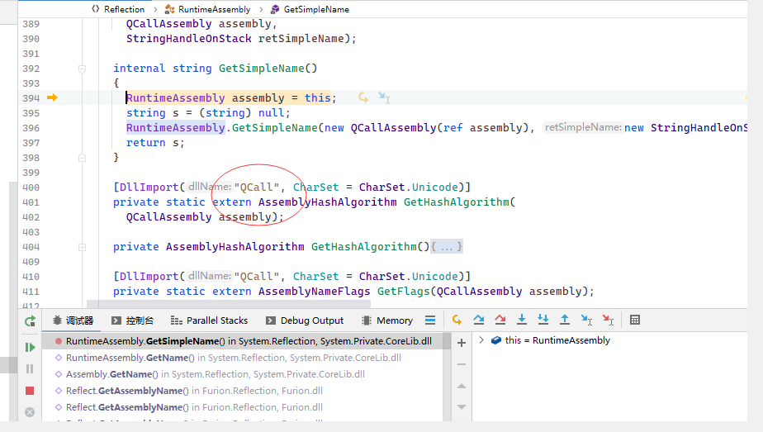Stop debugging with the red square
Image resolution: width=763 pixels, height=432 pixels.
click(x=30, y=390)
